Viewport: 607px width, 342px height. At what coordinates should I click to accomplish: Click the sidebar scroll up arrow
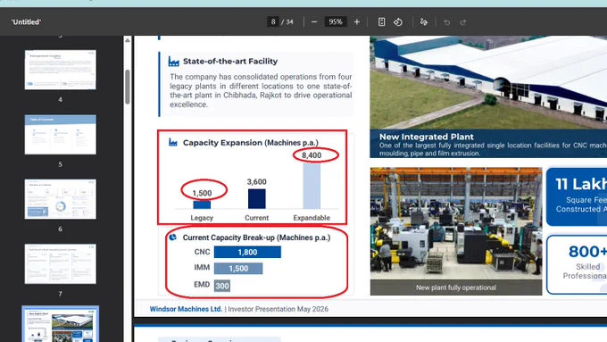(128, 40)
